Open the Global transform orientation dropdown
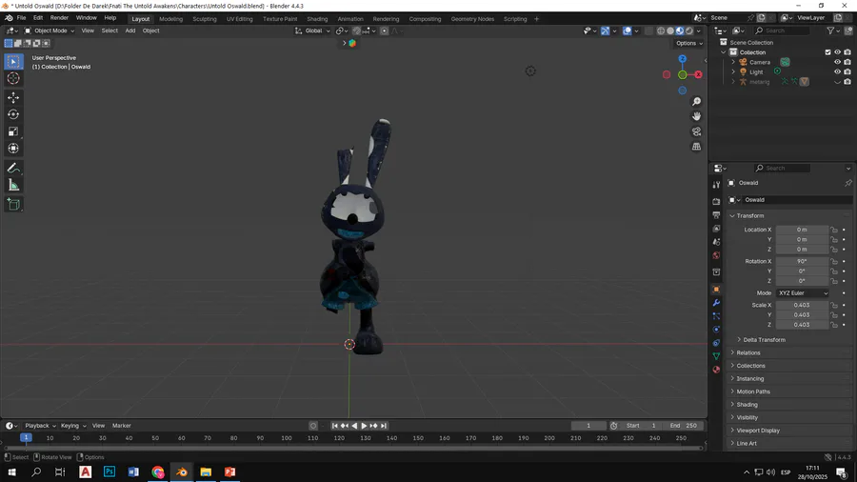 tap(312, 30)
